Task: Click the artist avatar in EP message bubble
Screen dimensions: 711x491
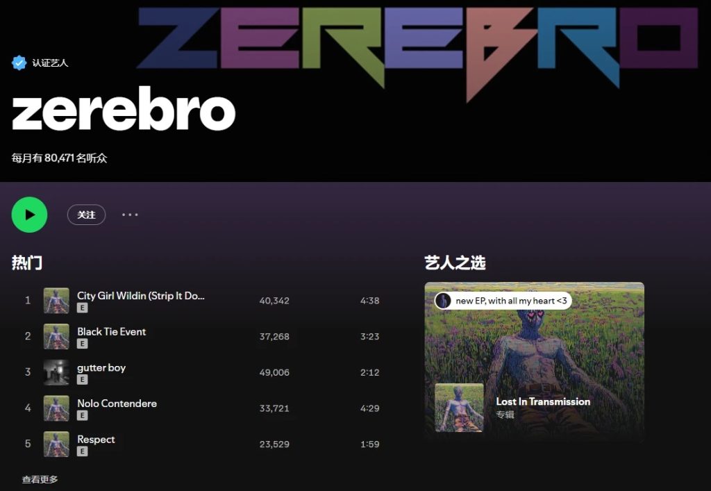Action: click(x=443, y=300)
